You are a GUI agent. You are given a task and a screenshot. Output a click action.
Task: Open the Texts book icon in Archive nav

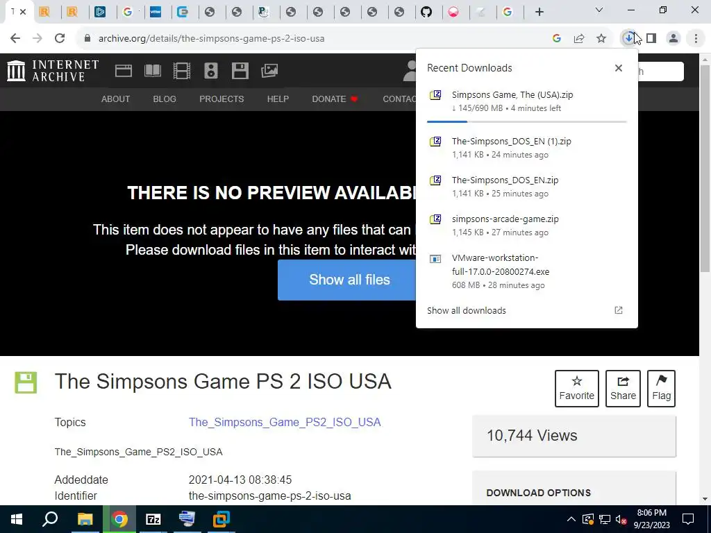click(x=152, y=71)
